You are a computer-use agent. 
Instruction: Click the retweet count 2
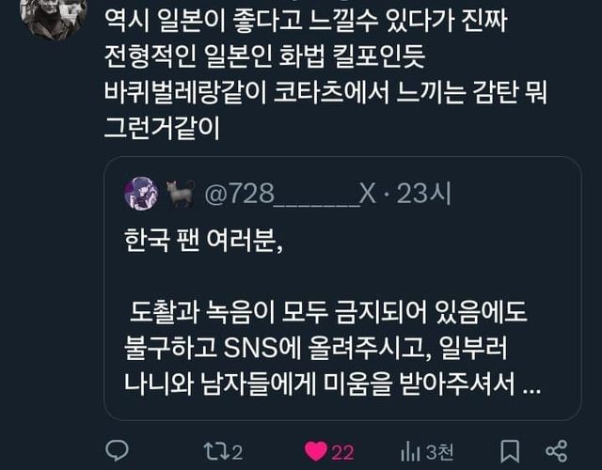click(x=237, y=453)
